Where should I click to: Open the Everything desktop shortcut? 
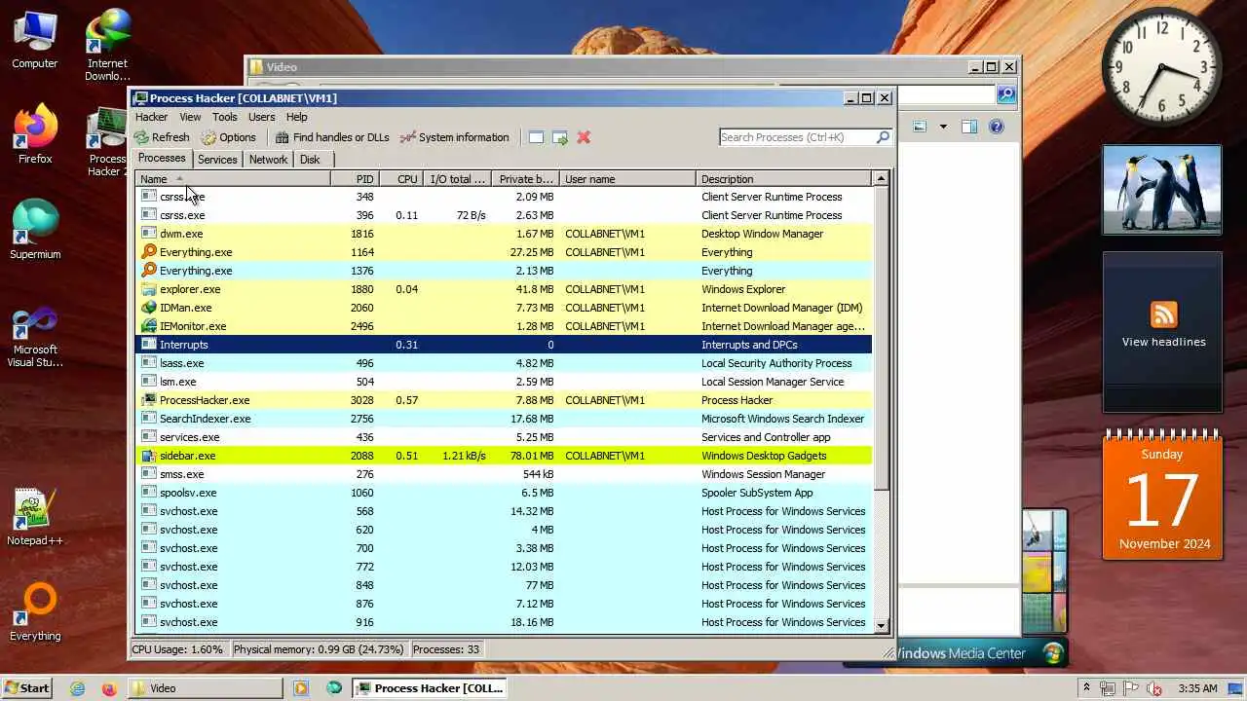35,611
